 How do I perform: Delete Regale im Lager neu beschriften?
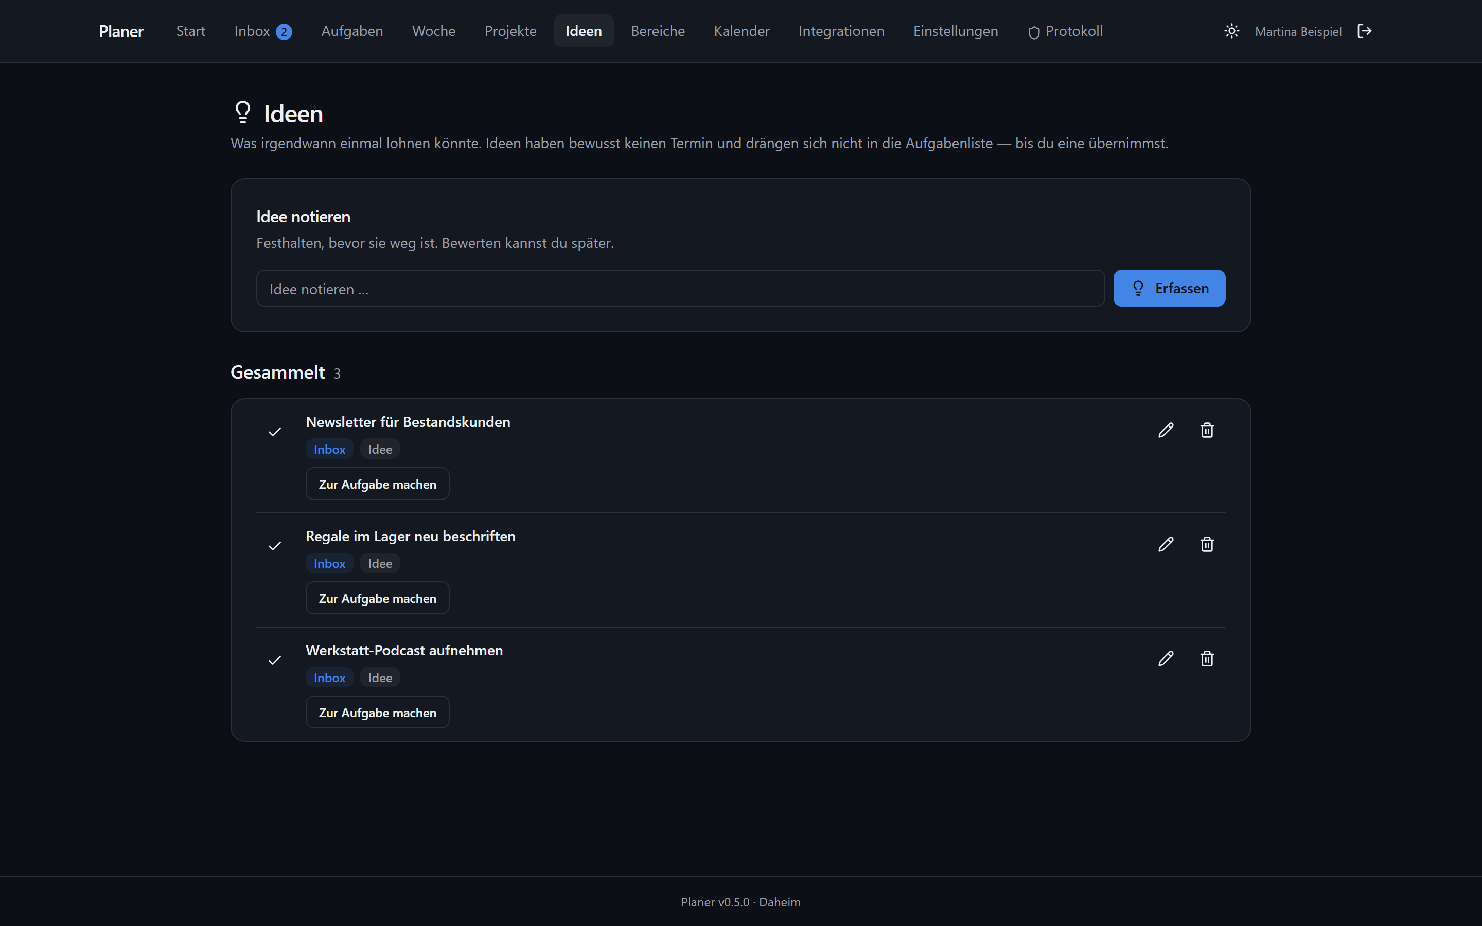1207,544
